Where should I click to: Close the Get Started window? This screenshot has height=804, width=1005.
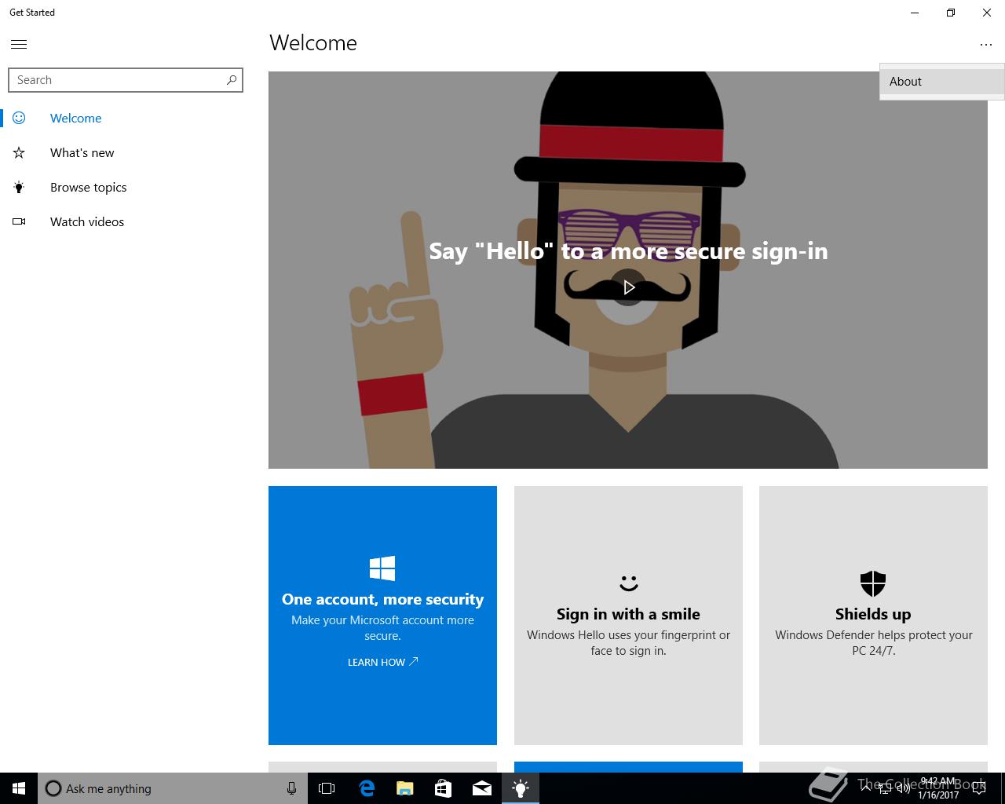click(987, 13)
